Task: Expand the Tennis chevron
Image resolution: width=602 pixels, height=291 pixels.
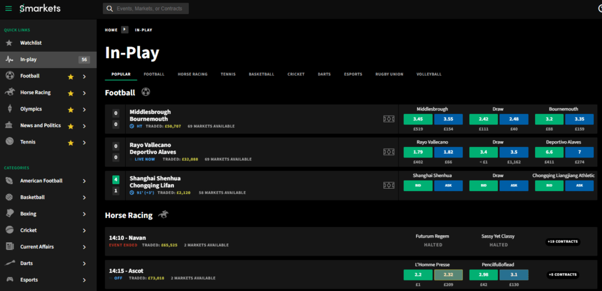Action: tap(84, 142)
